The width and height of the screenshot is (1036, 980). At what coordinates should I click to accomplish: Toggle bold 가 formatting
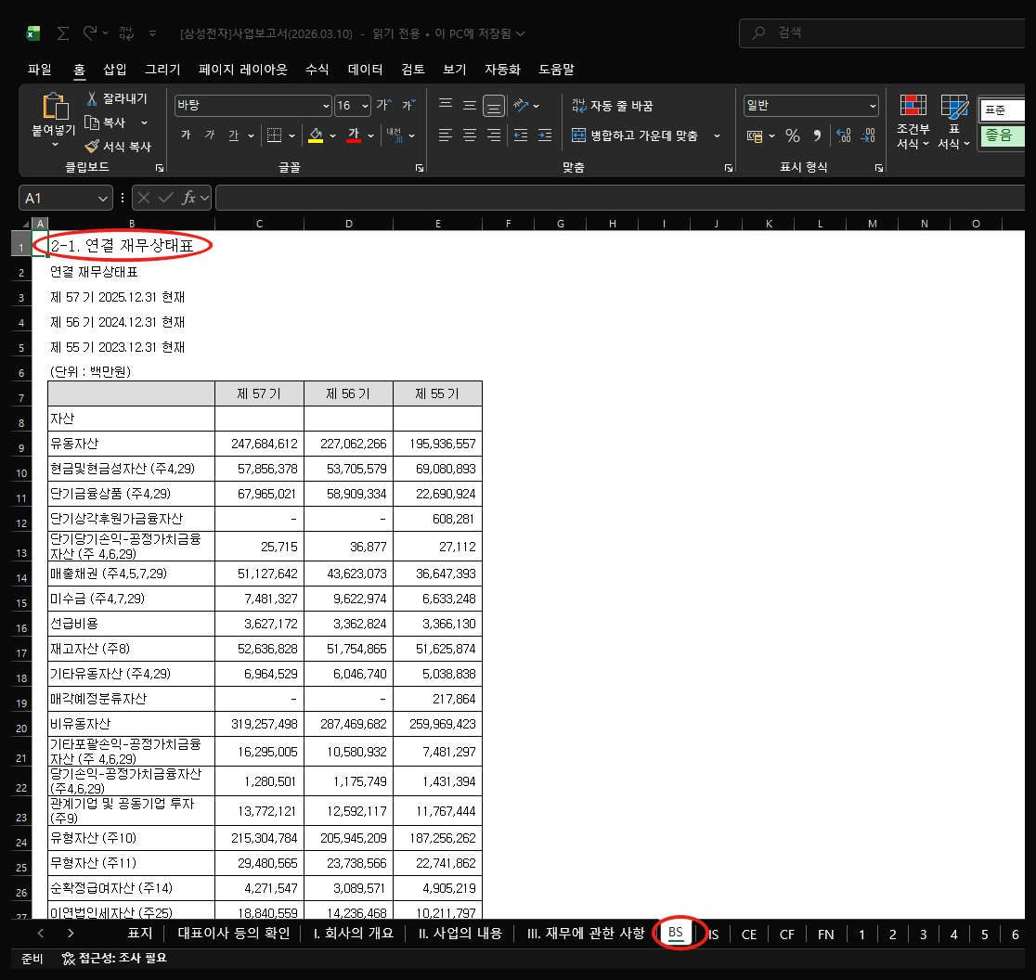coord(186,135)
